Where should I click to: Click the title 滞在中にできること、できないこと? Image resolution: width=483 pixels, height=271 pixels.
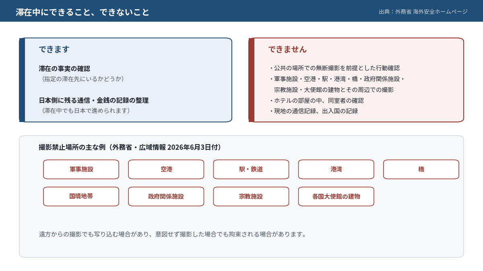pyautogui.click(x=83, y=12)
